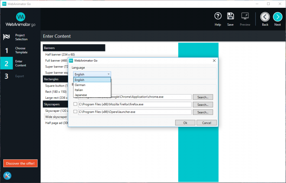Open the Help icon in toolbar
The width and height of the screenshot is (286, 183).
tap(218, 16)
